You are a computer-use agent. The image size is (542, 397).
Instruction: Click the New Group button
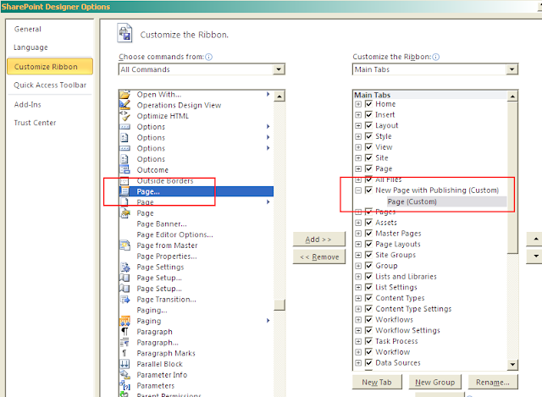tap(434, 382)
